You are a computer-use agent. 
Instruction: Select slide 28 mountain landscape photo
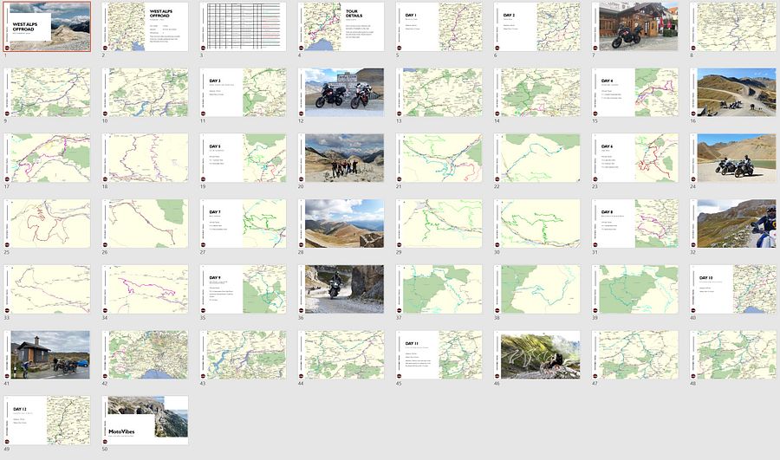(341, 224)
